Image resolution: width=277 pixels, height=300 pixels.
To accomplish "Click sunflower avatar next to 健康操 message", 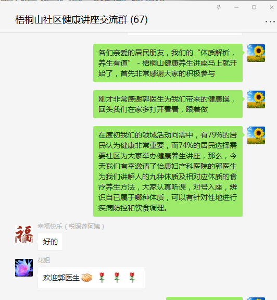I will coord(256,99).
